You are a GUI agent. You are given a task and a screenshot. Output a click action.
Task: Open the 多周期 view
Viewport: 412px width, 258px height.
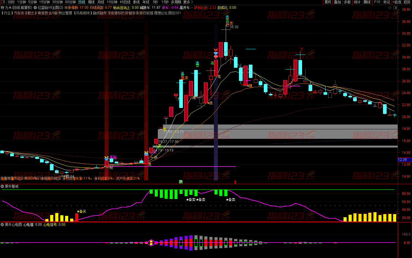(x=176, y=2)
